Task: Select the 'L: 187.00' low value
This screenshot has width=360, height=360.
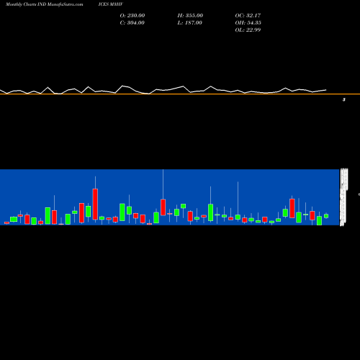Action: [x=189, y=23]
